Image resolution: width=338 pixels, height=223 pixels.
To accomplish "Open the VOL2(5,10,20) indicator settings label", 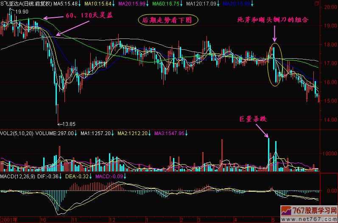I will [x=18, y=133].
